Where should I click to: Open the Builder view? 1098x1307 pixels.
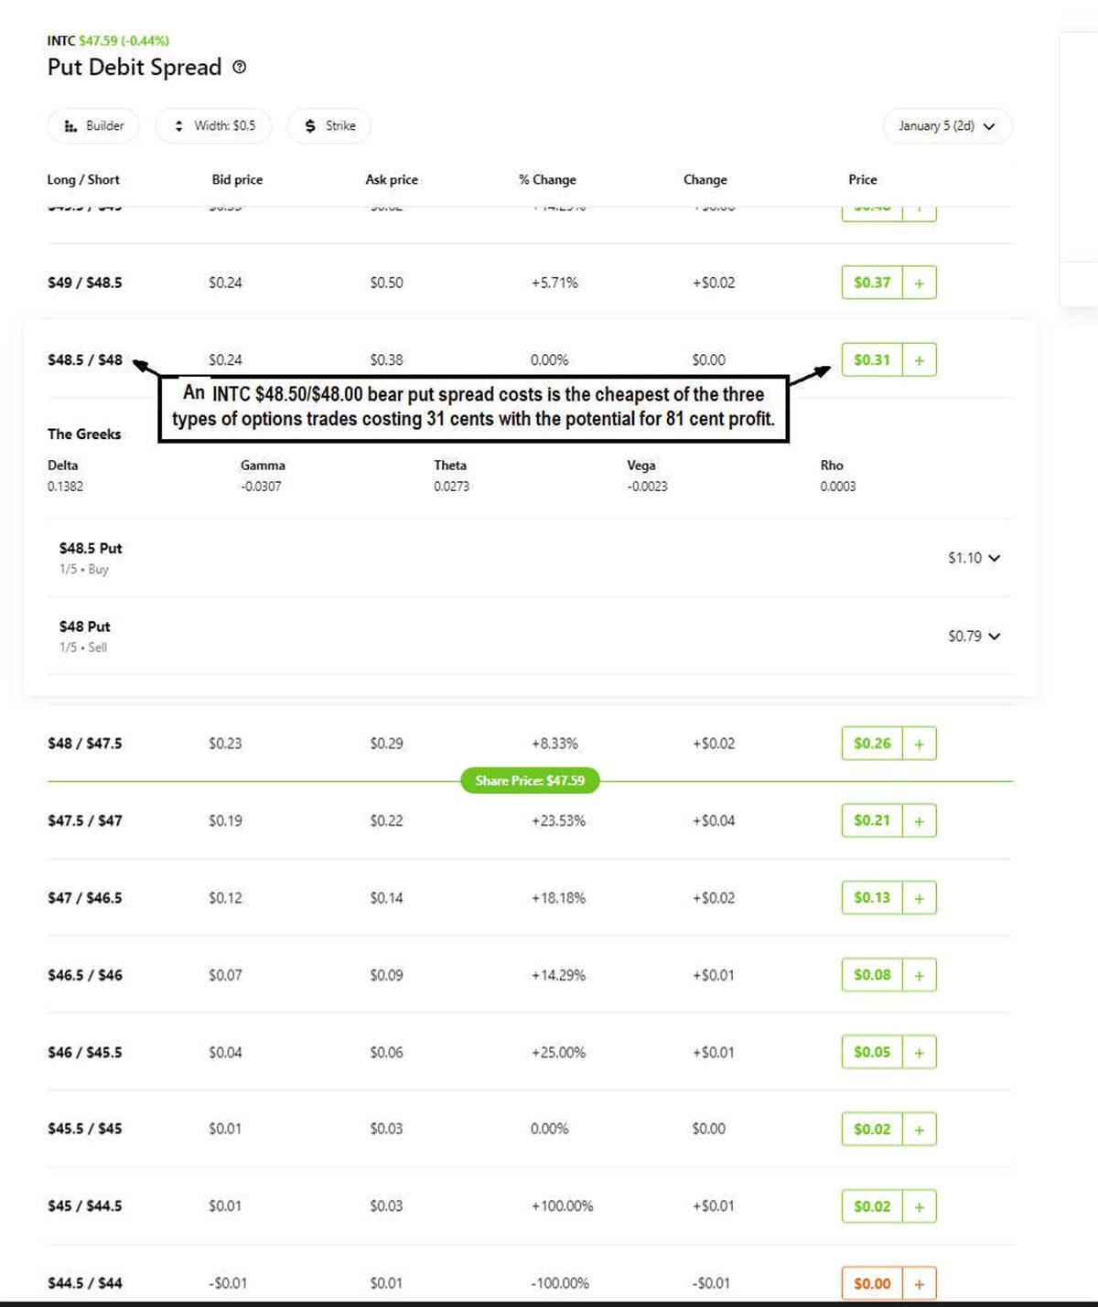coord(93,126)
